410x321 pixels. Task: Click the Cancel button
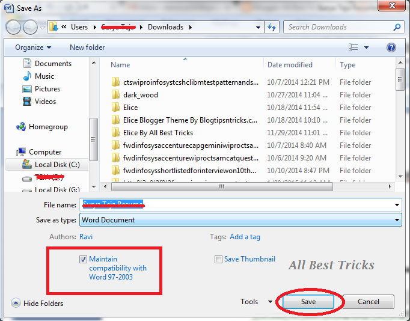(x=368, y=302)
